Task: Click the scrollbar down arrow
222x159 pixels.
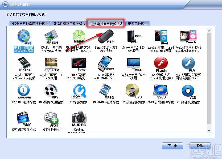Action: coord(209,131)
